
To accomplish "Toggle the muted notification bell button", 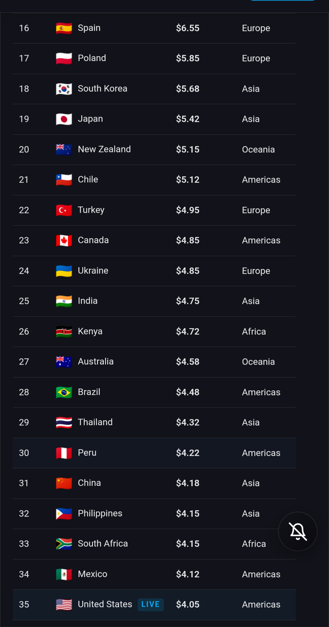I will 298,531.
